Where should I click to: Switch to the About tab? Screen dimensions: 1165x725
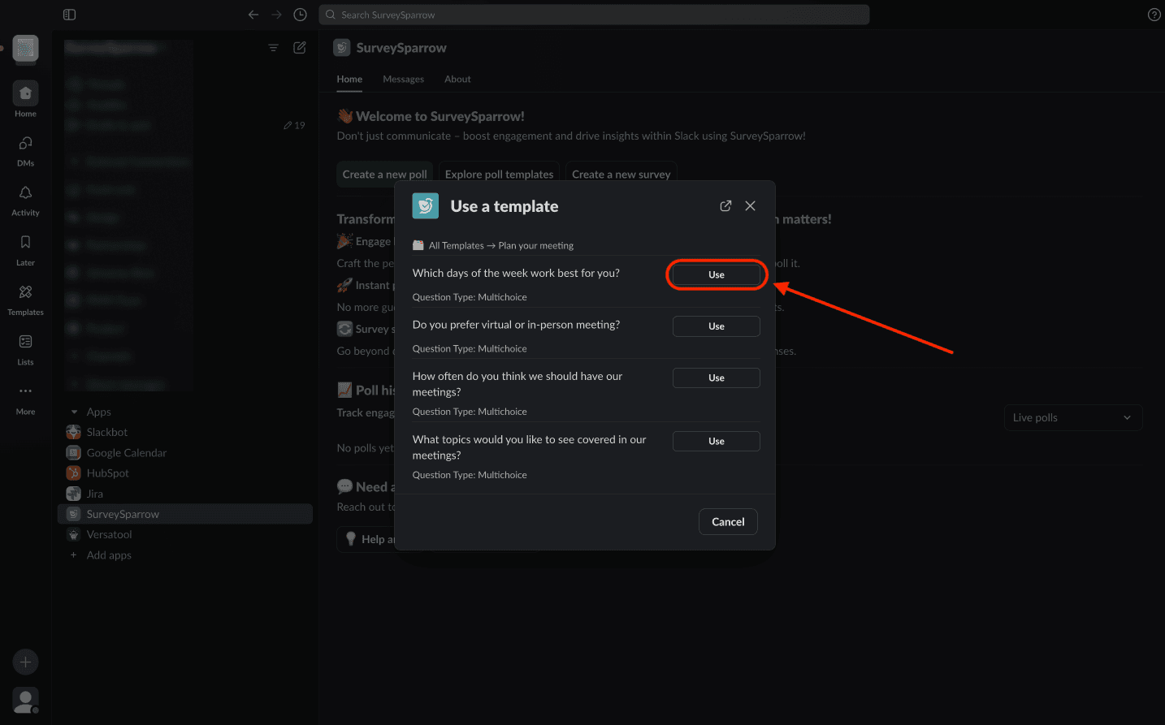[x=457, y=79]
